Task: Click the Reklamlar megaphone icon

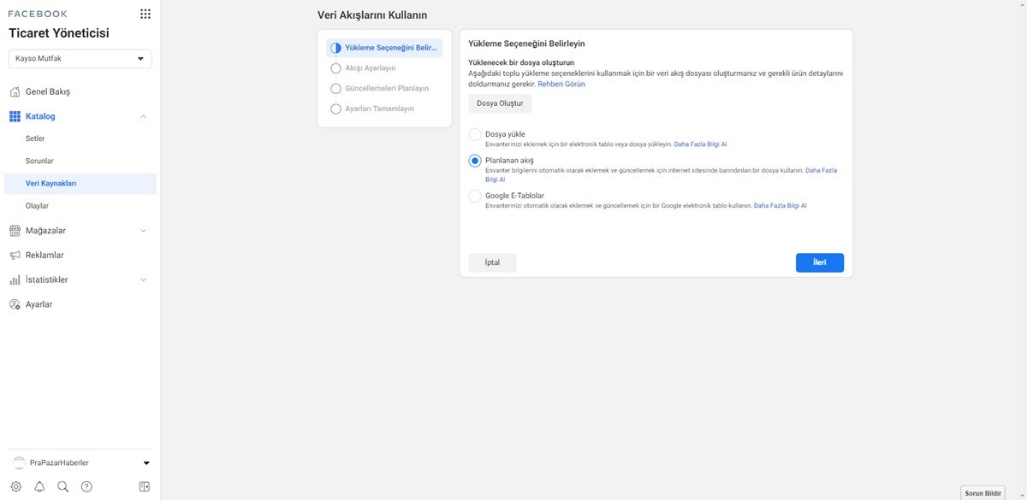Action: coord(15,256)
